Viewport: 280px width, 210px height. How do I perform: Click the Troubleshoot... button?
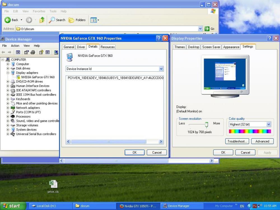click(x=237, y=141)
